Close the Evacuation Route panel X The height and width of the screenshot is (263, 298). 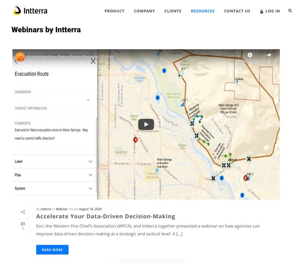93,61
